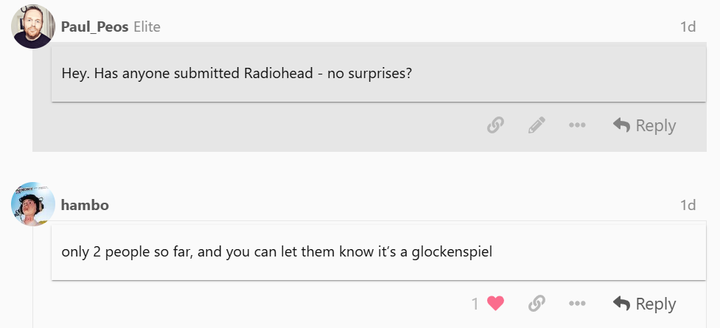This screenshot has height=328, width=720.
Task: Open hambo's profile avatar
Action: 33,204
